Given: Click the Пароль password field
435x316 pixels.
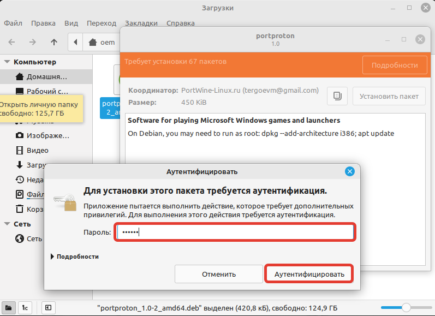Looking at the screenshot, I should pos(235,232).
